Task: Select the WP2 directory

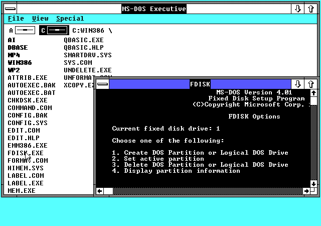Action: click(x=14, y=70)
